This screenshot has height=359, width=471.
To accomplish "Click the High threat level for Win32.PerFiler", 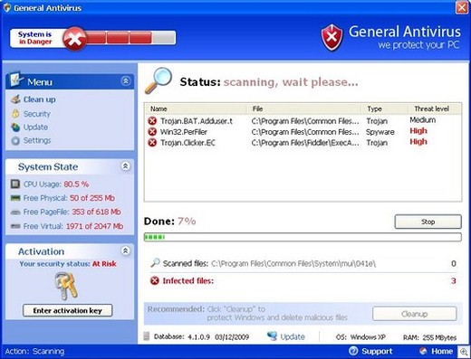I will (418, 131).
